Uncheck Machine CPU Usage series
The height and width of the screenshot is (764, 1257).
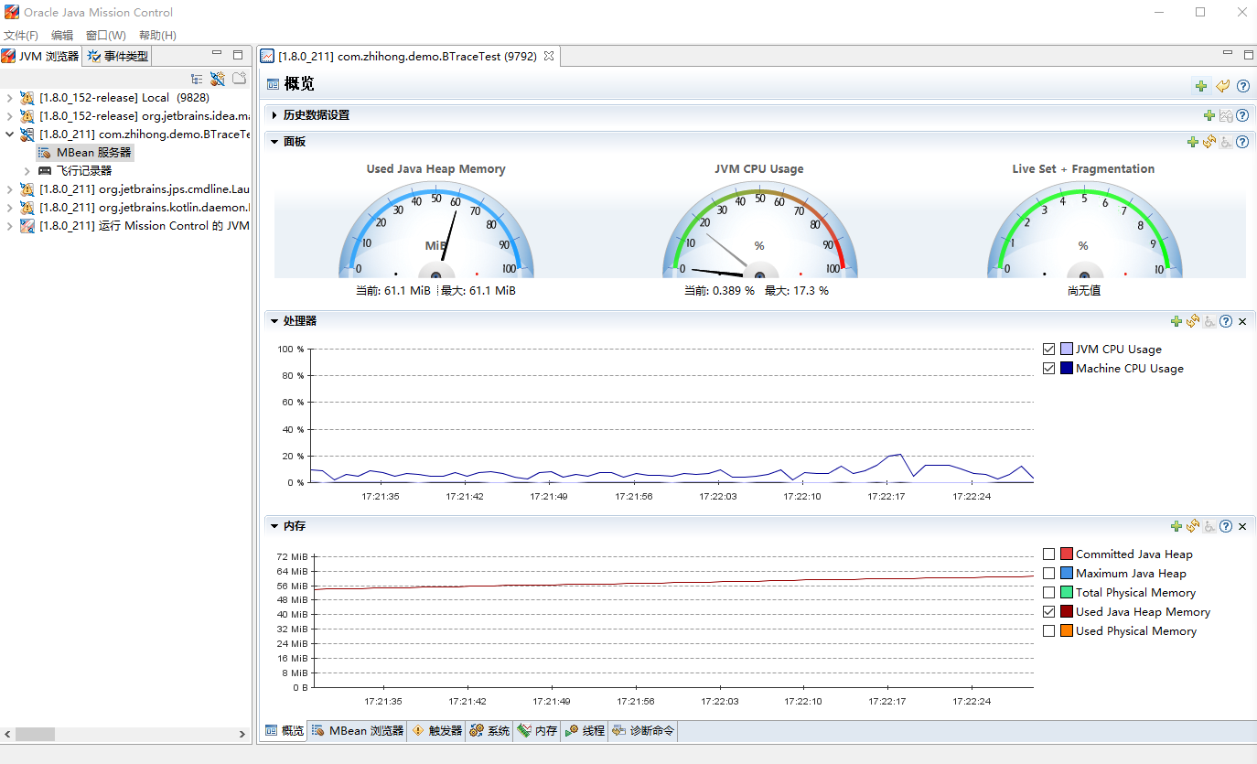(1049, 368)
